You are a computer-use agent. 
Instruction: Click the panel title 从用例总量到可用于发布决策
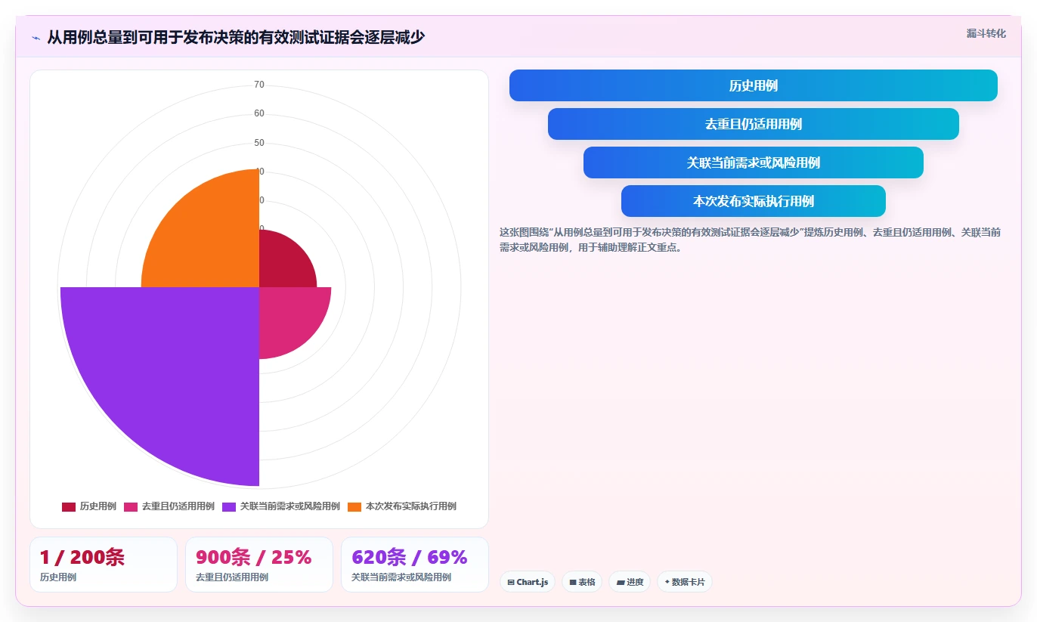coord(236,37)
